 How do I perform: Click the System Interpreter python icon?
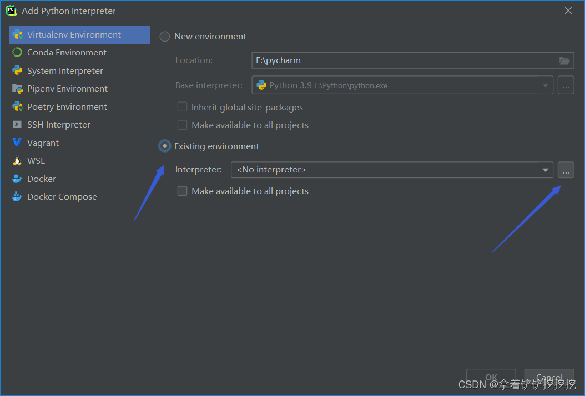tap(17, 70)
